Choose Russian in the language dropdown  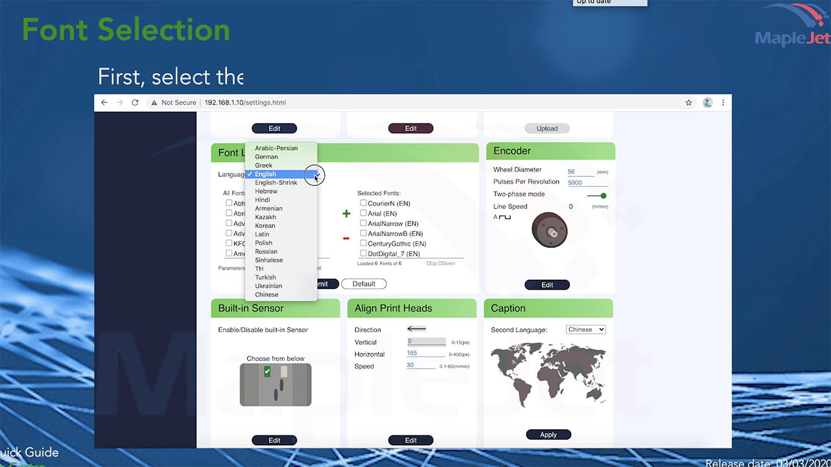coord(266,251)
